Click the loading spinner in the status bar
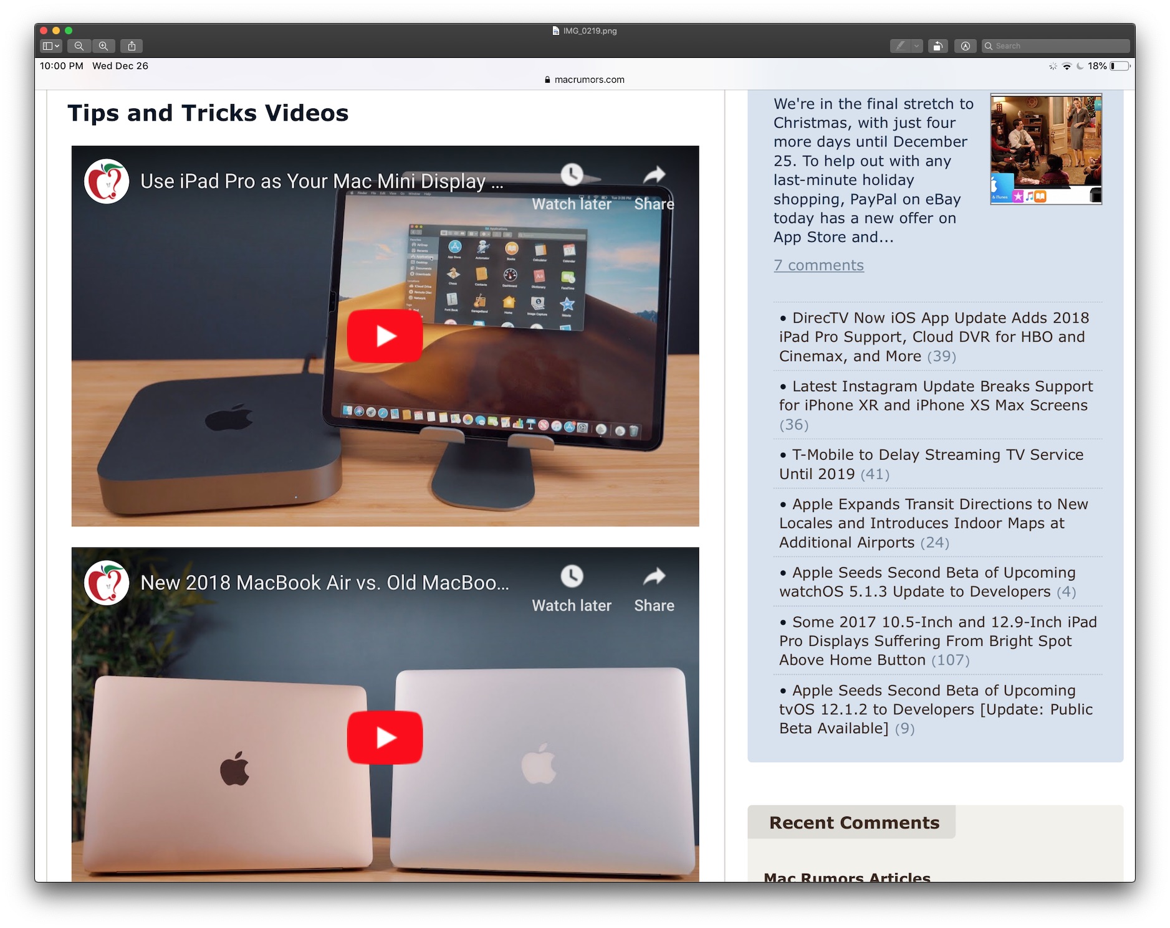1170x928 pixels. coord(1053,66)
